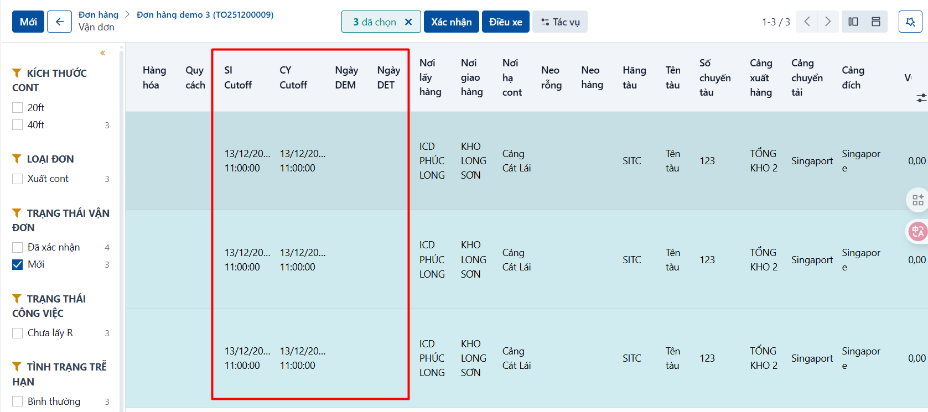
Task: Tick the 40ft container checkbox
Action: (x=18, y=124)
